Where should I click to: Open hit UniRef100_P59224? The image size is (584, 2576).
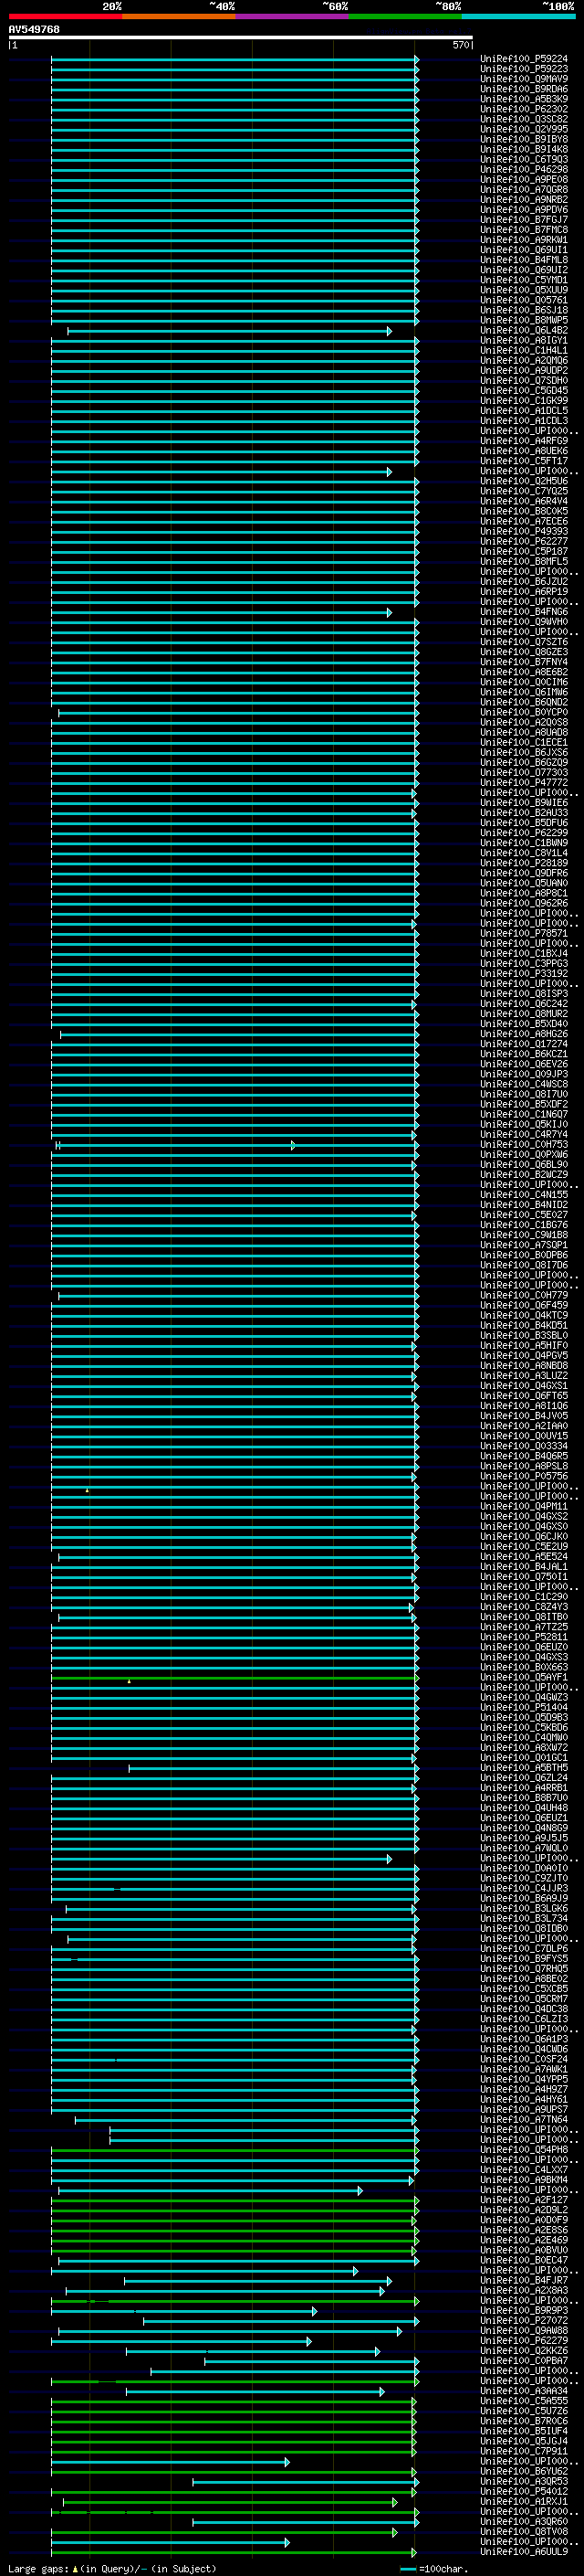pos(524,59)
